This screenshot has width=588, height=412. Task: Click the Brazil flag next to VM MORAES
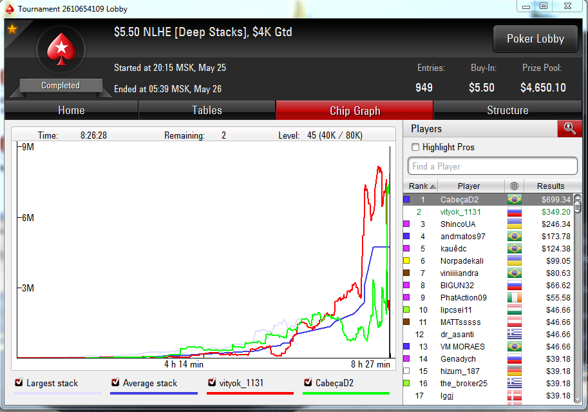[514, 347]
